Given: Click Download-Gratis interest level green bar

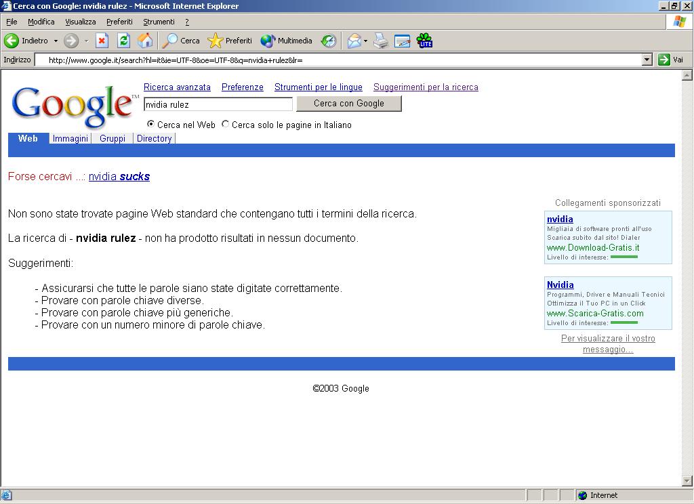Looking at the screenshot, I should coord(624,257).
